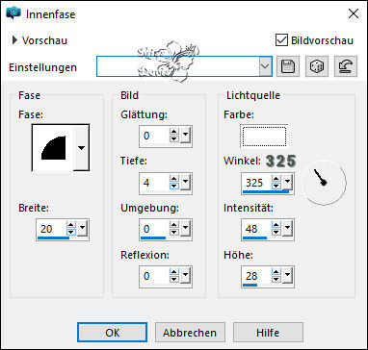Open the Umgebung slider dropdown
368x350 pixels.
(x=185, y=229)
